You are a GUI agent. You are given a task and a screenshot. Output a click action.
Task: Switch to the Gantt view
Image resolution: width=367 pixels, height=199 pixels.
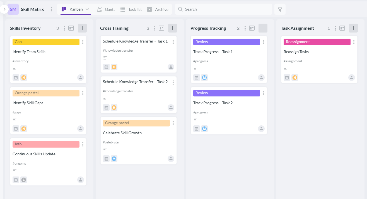click(106, 9)
